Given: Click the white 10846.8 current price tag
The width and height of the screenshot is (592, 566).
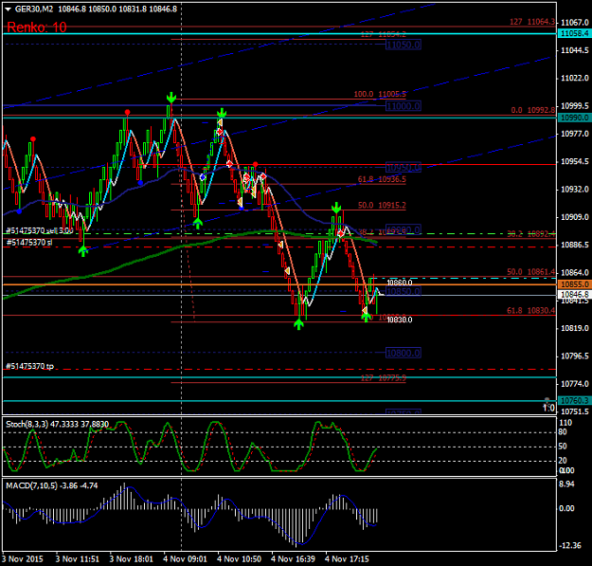Looking at the screenshot, I should coord(574,294).
